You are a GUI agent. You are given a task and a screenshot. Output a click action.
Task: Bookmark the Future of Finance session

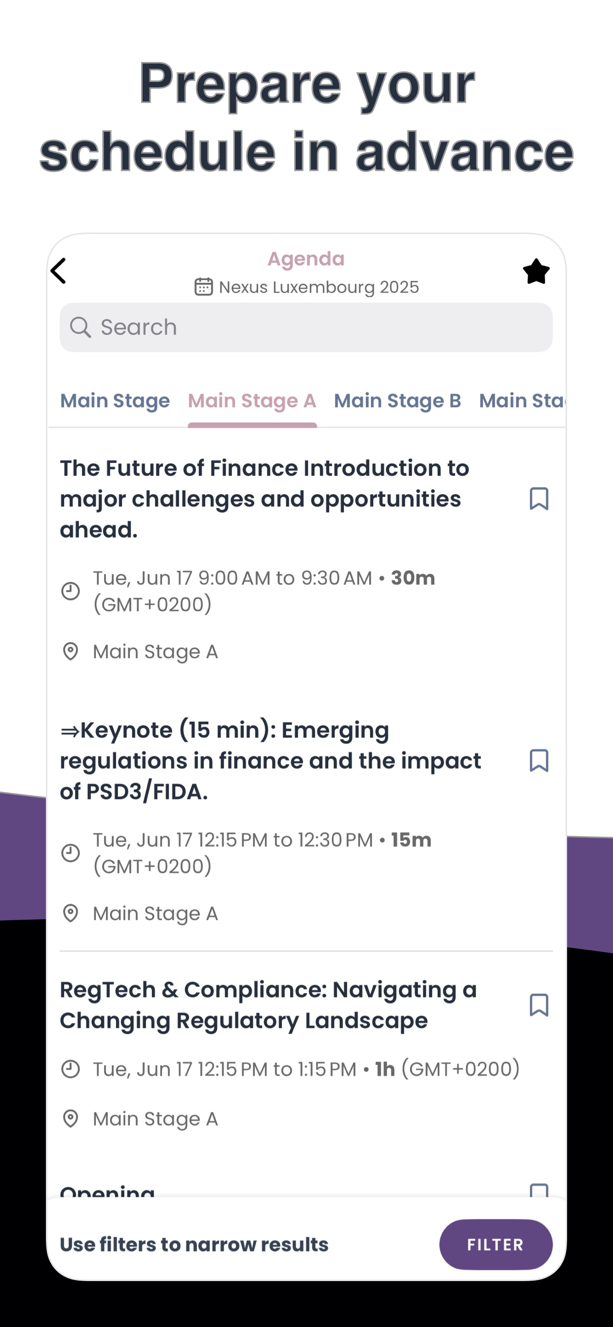coord(539,499)
